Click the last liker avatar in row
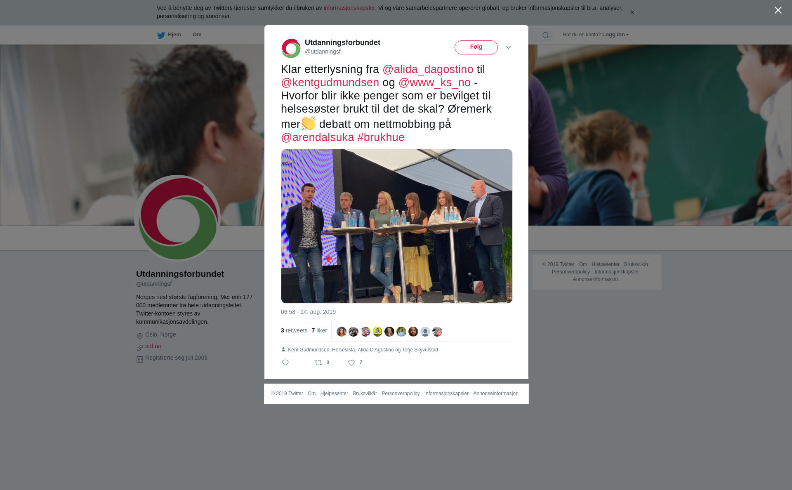792x490 pixels. pos(437,332)
